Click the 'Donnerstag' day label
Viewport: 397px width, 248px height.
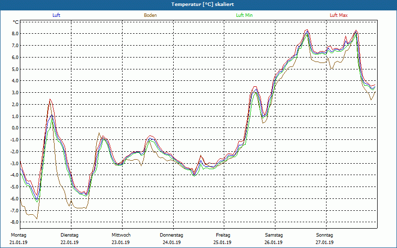point(171,235)
